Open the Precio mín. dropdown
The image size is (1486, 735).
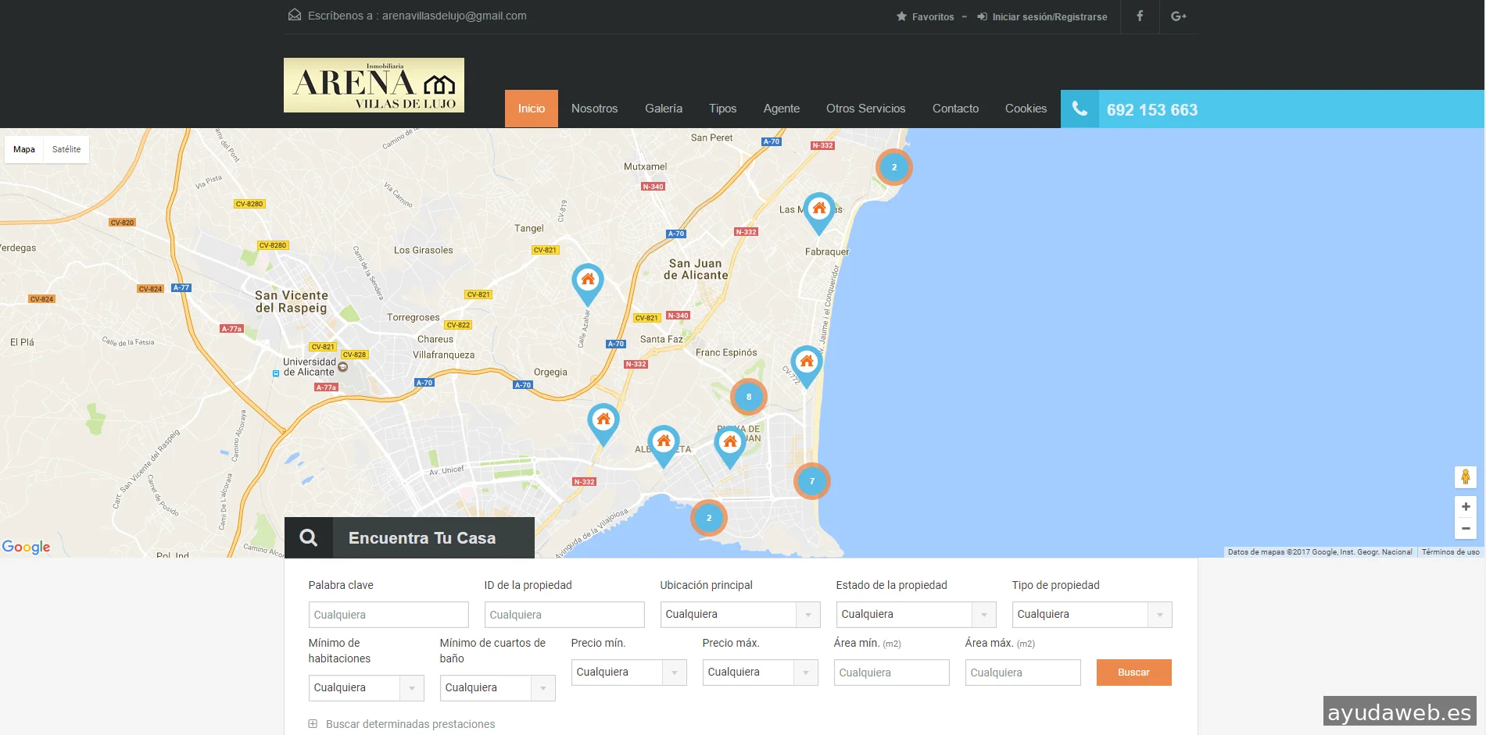[x=628, y=673]
